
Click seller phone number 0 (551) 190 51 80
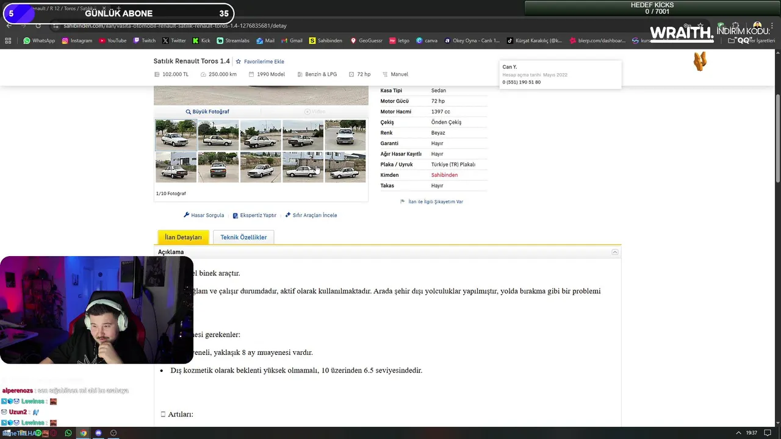pyautogui.click(x=522, y=82)
